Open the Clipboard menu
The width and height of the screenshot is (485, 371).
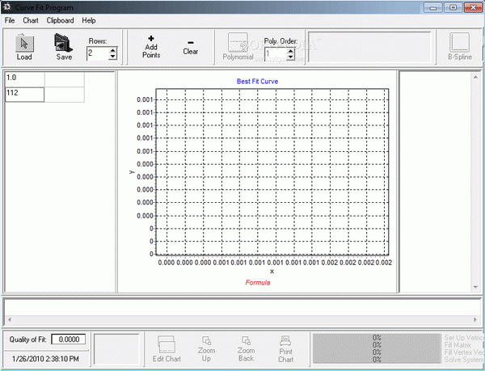coord(61,19)
